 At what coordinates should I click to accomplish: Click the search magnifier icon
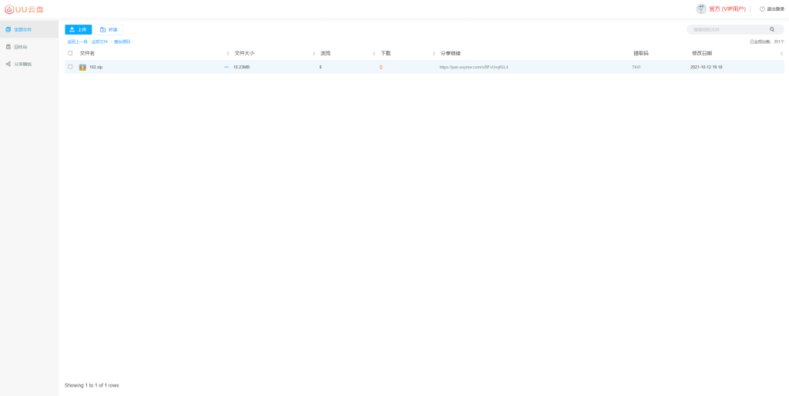pos(772,30)
